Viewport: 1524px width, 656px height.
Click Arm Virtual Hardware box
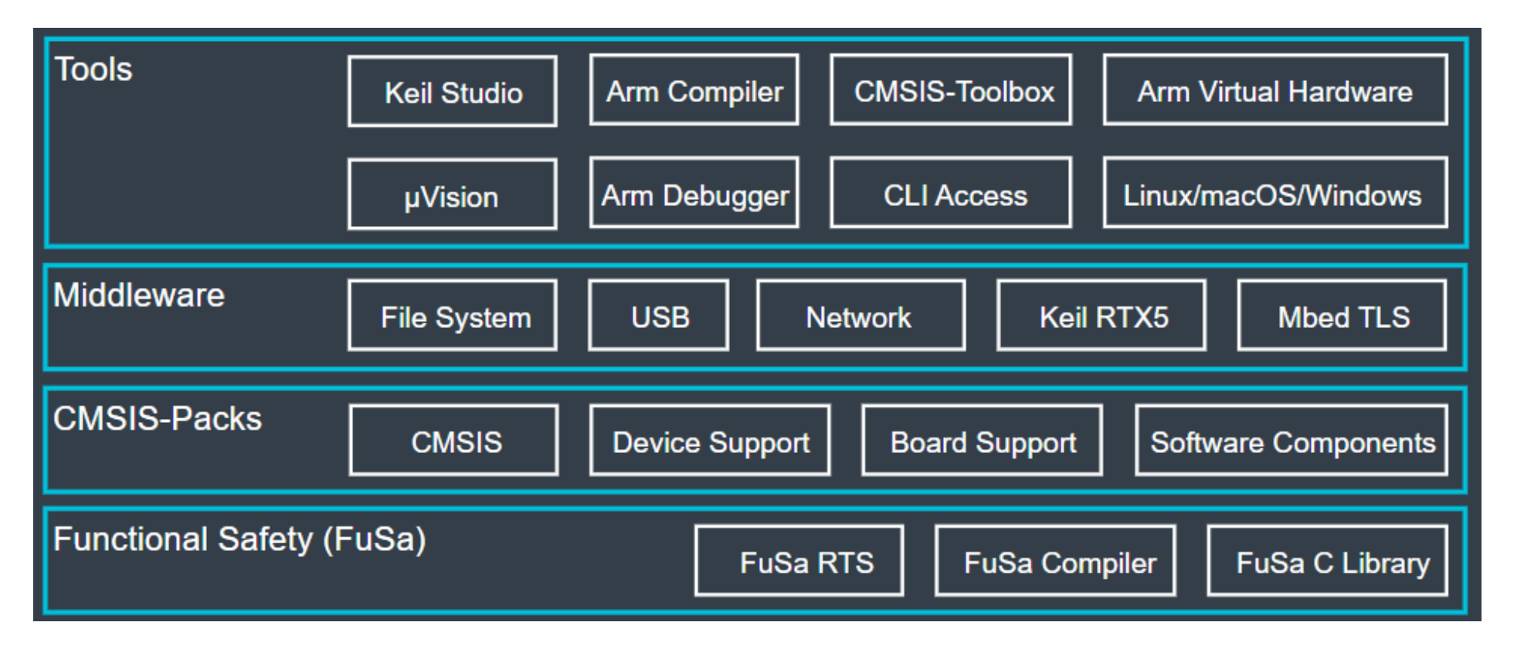(1275, 90)
